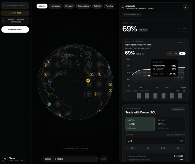Click the Devnet Program Configured status
The height and width of the screenshot is (164, 195).
15,21
